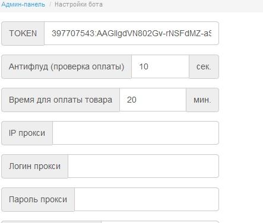
Task: Click the сек. unit addon
Action: click(204, 66)
